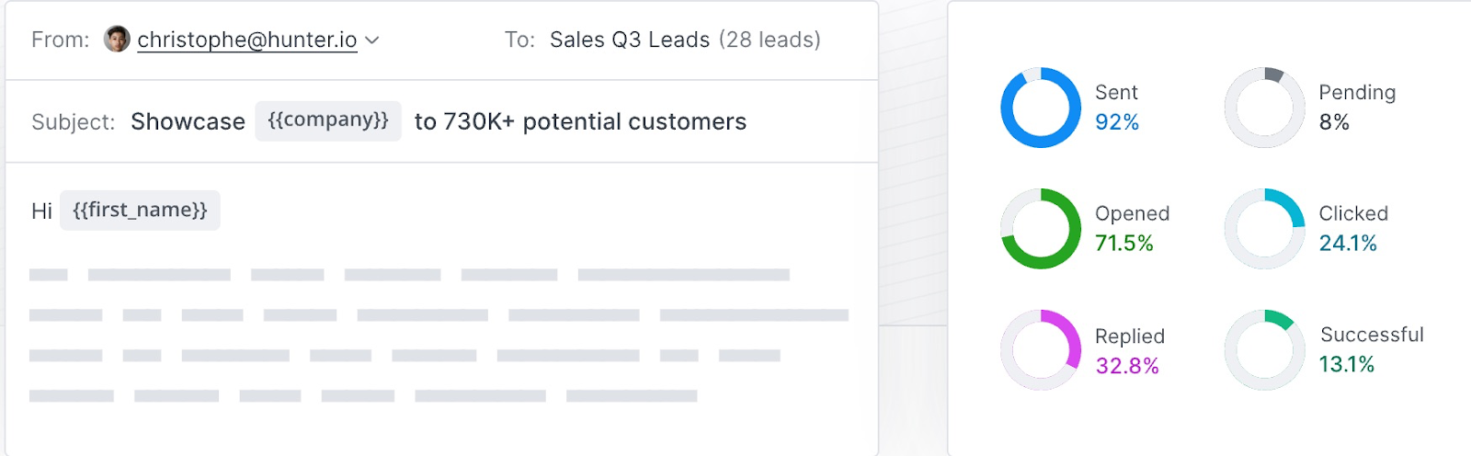Click the cyan Clicked donut chart
The width and height of the screenshot is (1471, 456).
coord(1264,229)
